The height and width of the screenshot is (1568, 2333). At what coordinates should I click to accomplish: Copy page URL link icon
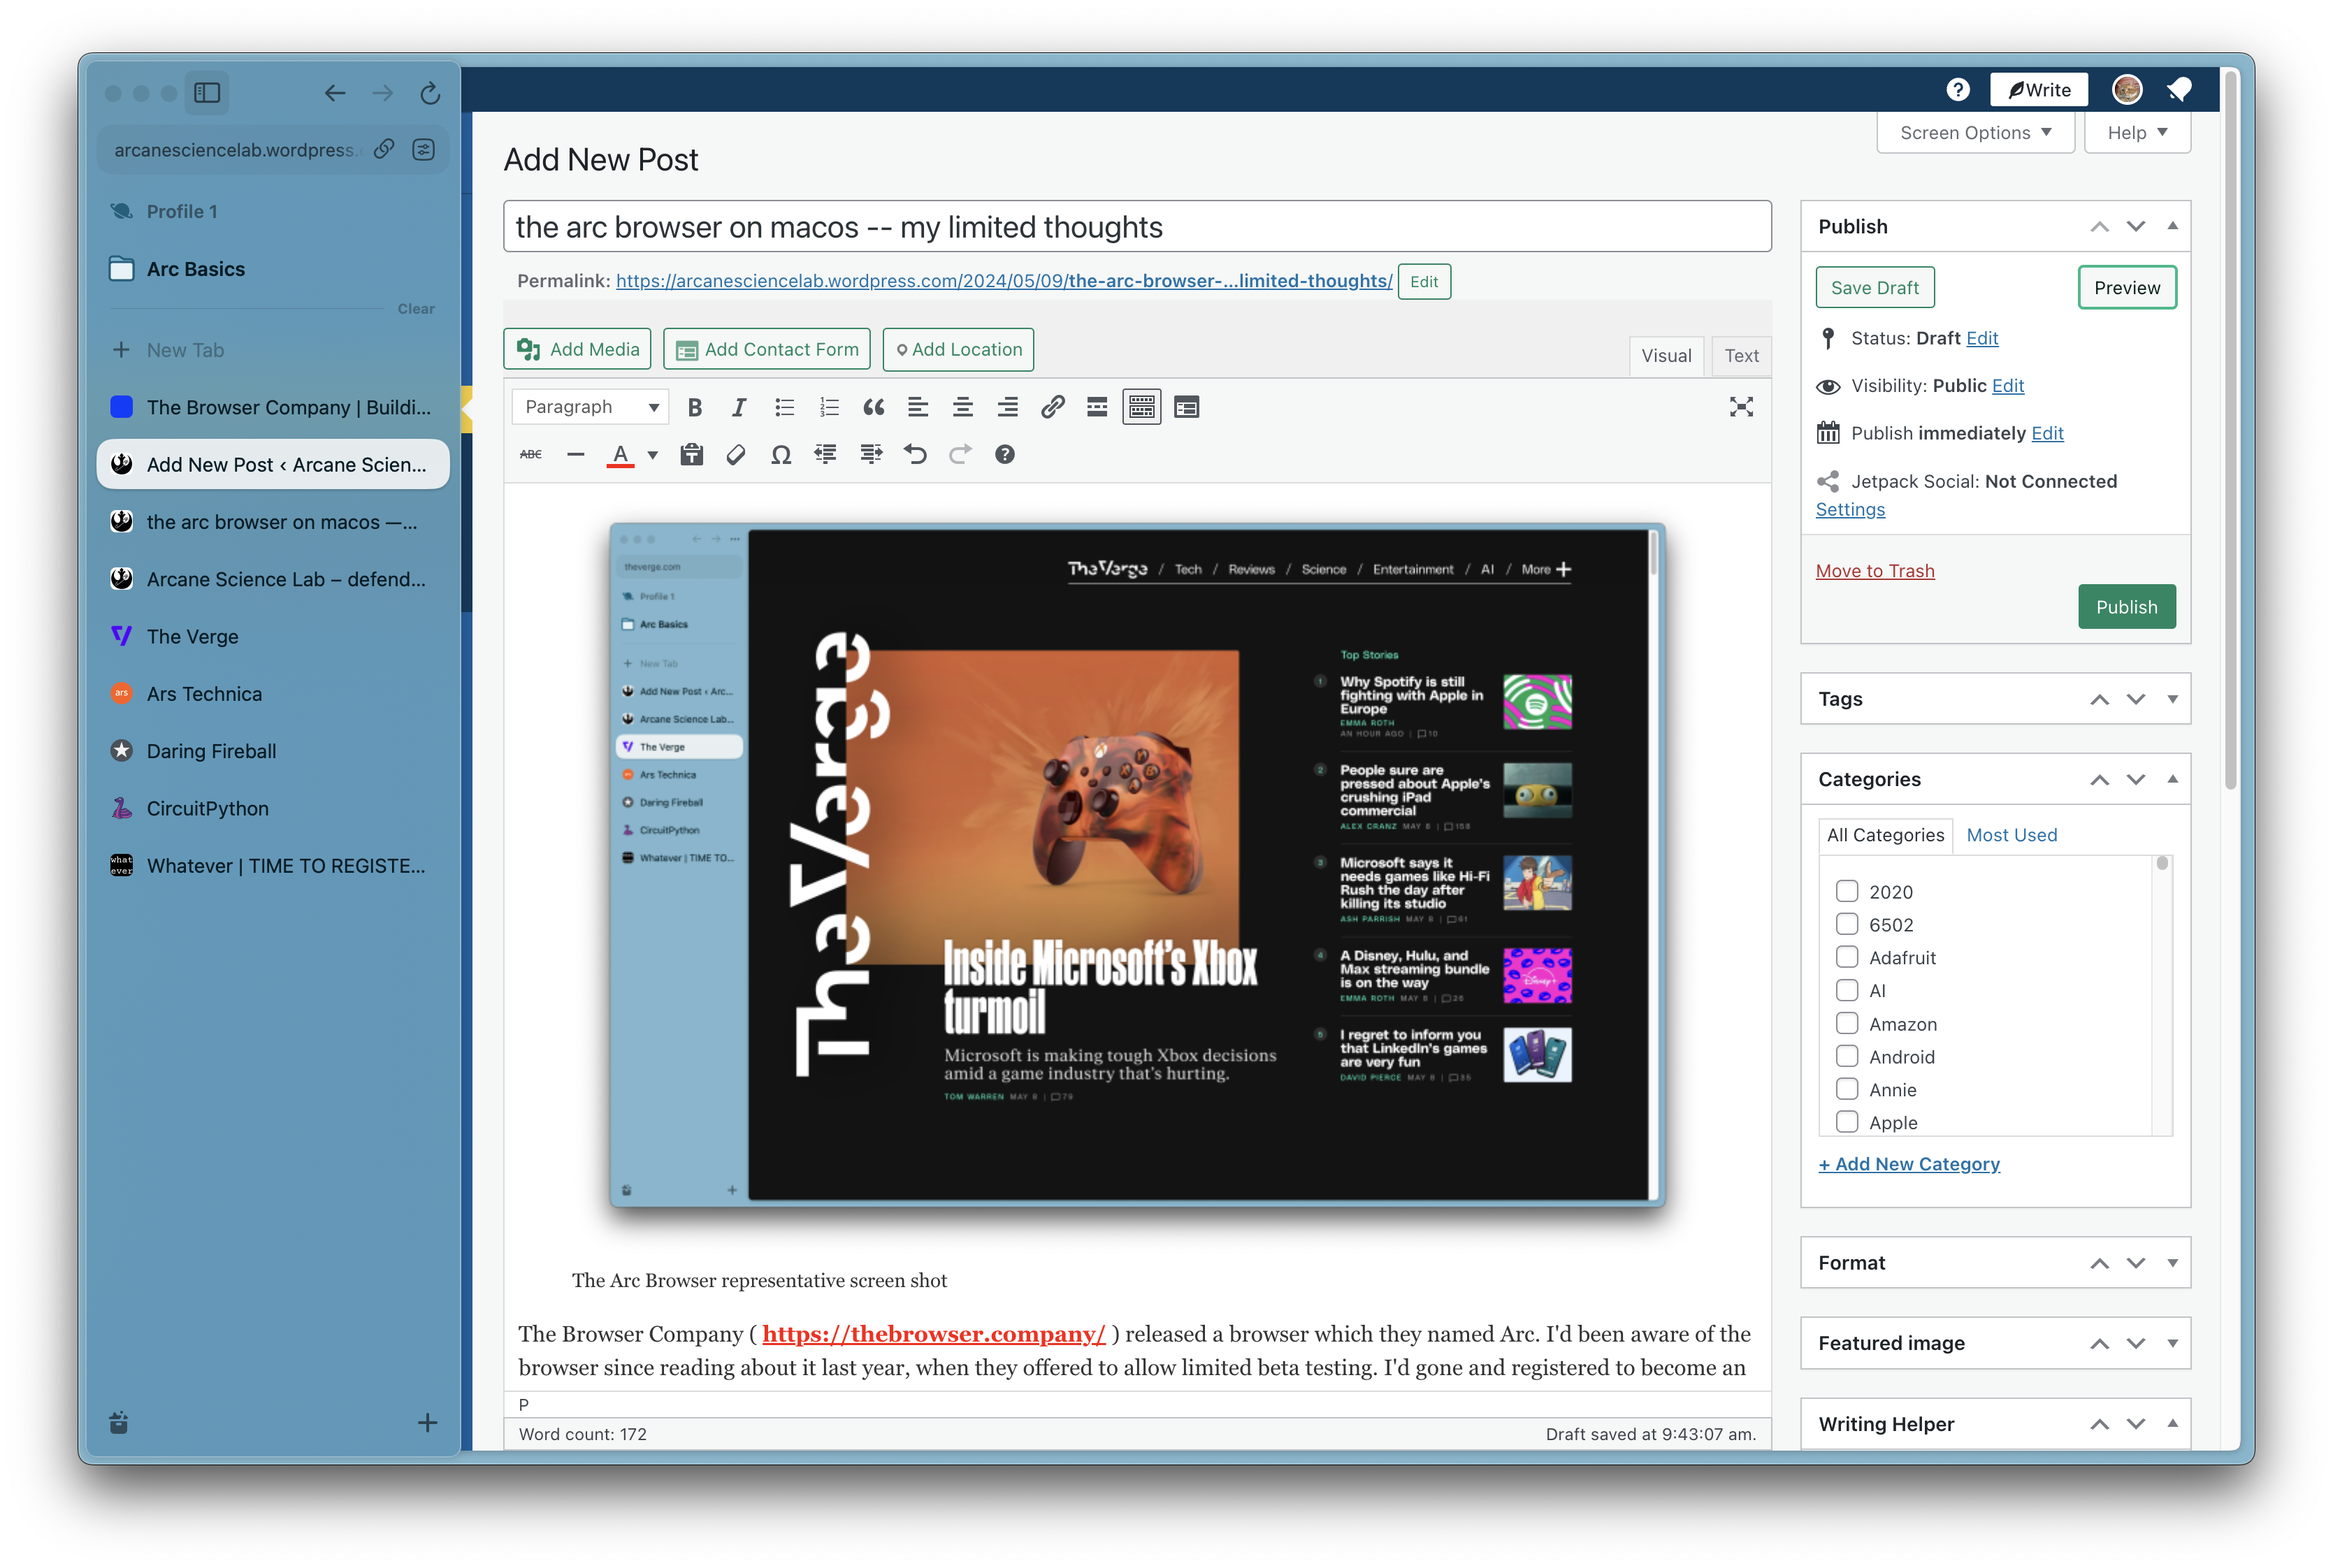point(384,149)
